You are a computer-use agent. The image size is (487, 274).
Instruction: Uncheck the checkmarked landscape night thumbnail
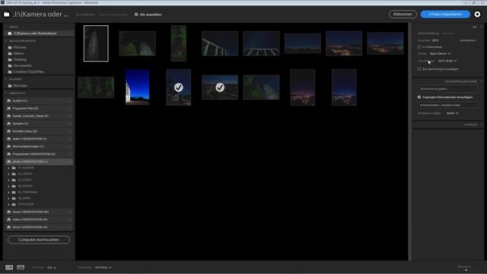pyautogui.click(x=220, y=88)
